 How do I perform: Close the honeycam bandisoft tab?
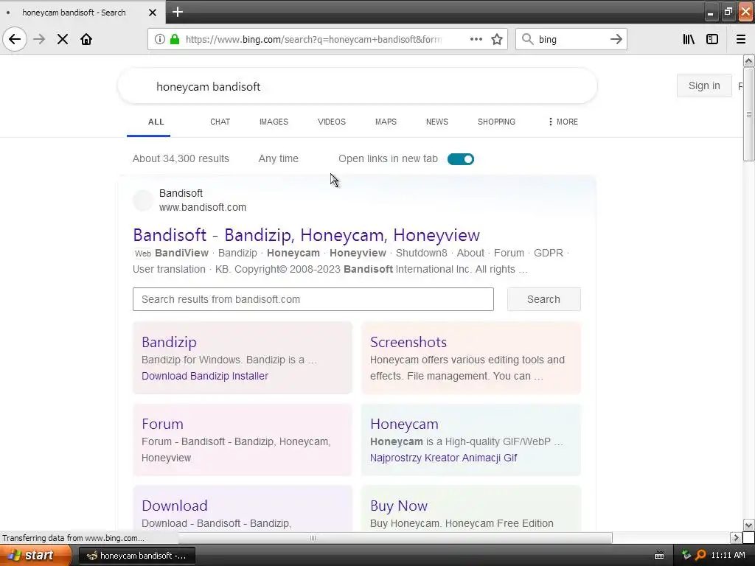[x=153, y=13]
